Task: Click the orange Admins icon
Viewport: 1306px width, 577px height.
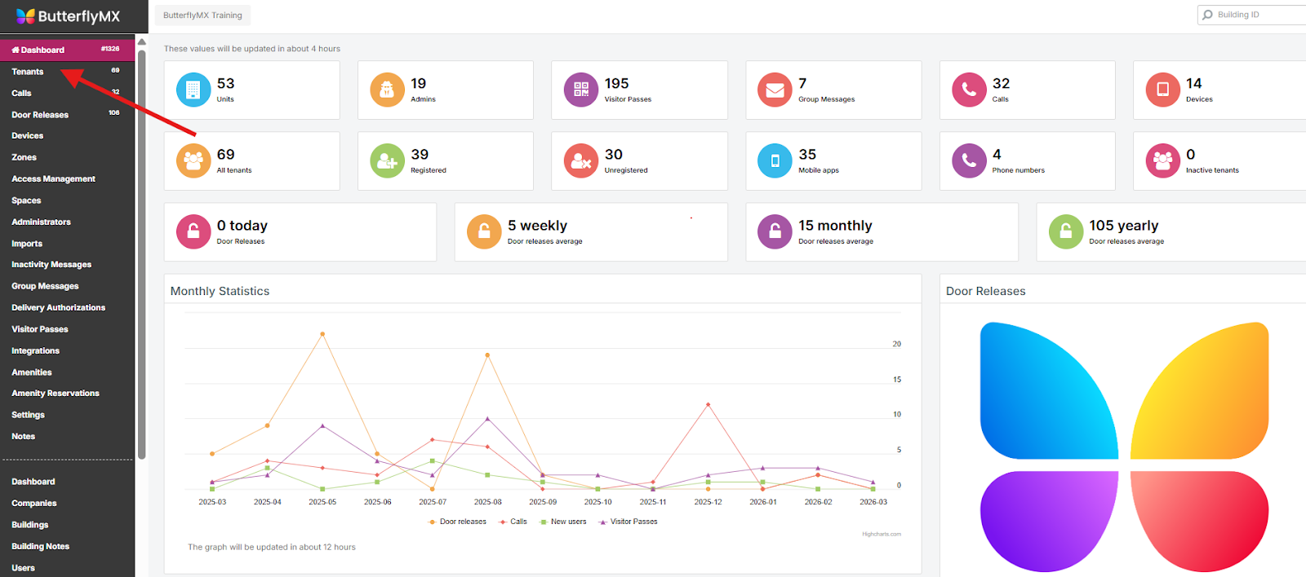Action: pyautogui.click(x=387, y=90)
